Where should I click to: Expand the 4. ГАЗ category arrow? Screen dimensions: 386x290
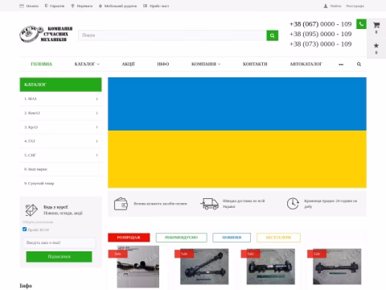(x=97, y=141)
